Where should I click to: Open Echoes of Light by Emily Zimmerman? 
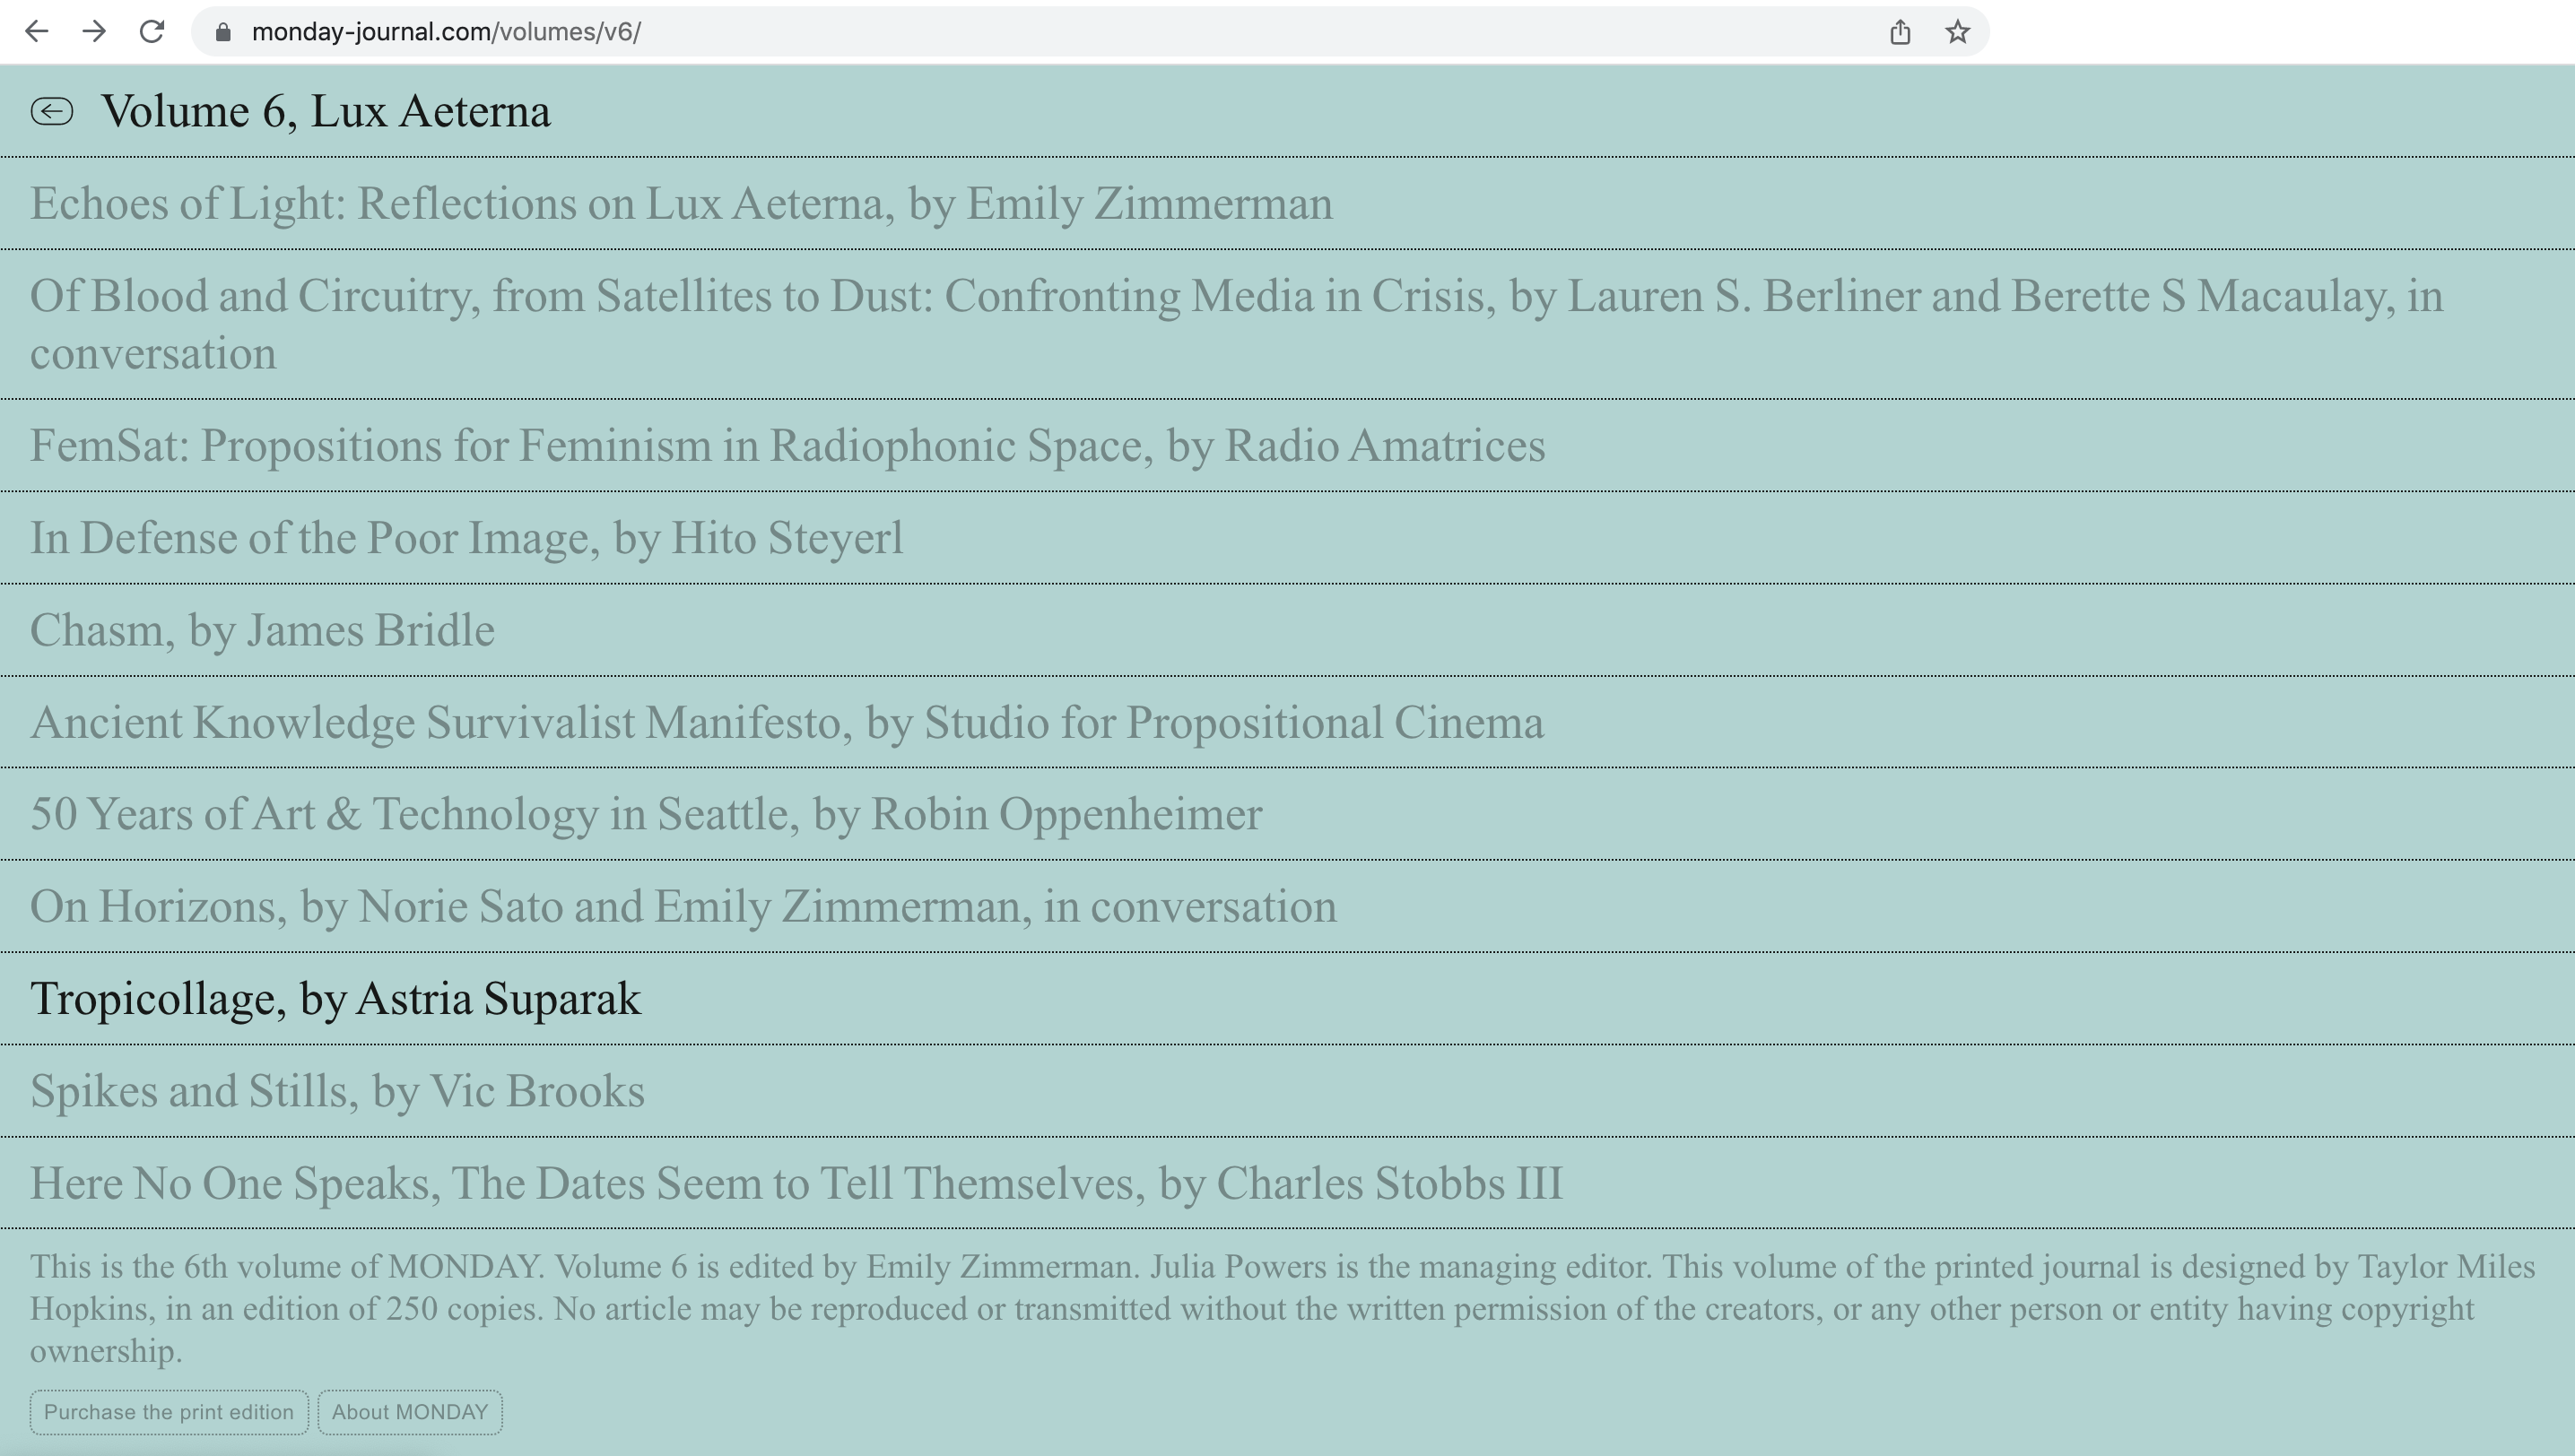[x=680, y=204]
